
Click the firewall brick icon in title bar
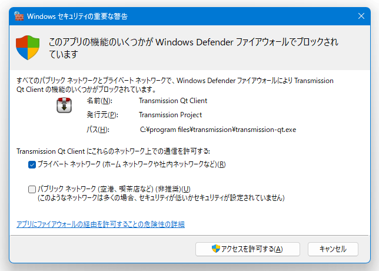(x=19, y=16)
